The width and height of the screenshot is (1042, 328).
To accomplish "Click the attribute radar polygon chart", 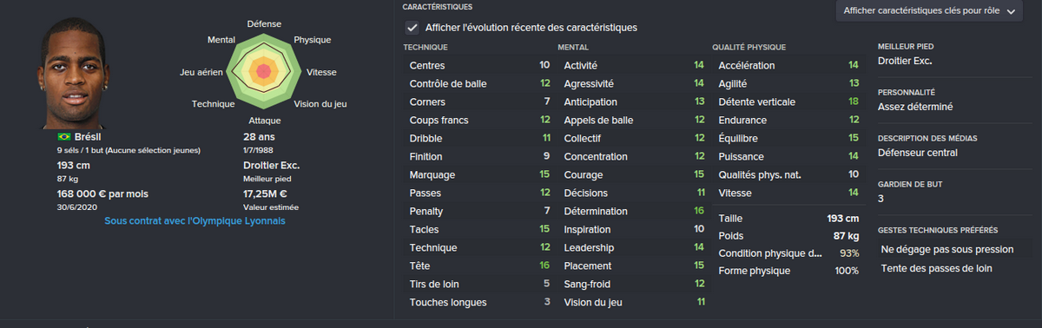I will pyautogui.click(x=264, y=72).
